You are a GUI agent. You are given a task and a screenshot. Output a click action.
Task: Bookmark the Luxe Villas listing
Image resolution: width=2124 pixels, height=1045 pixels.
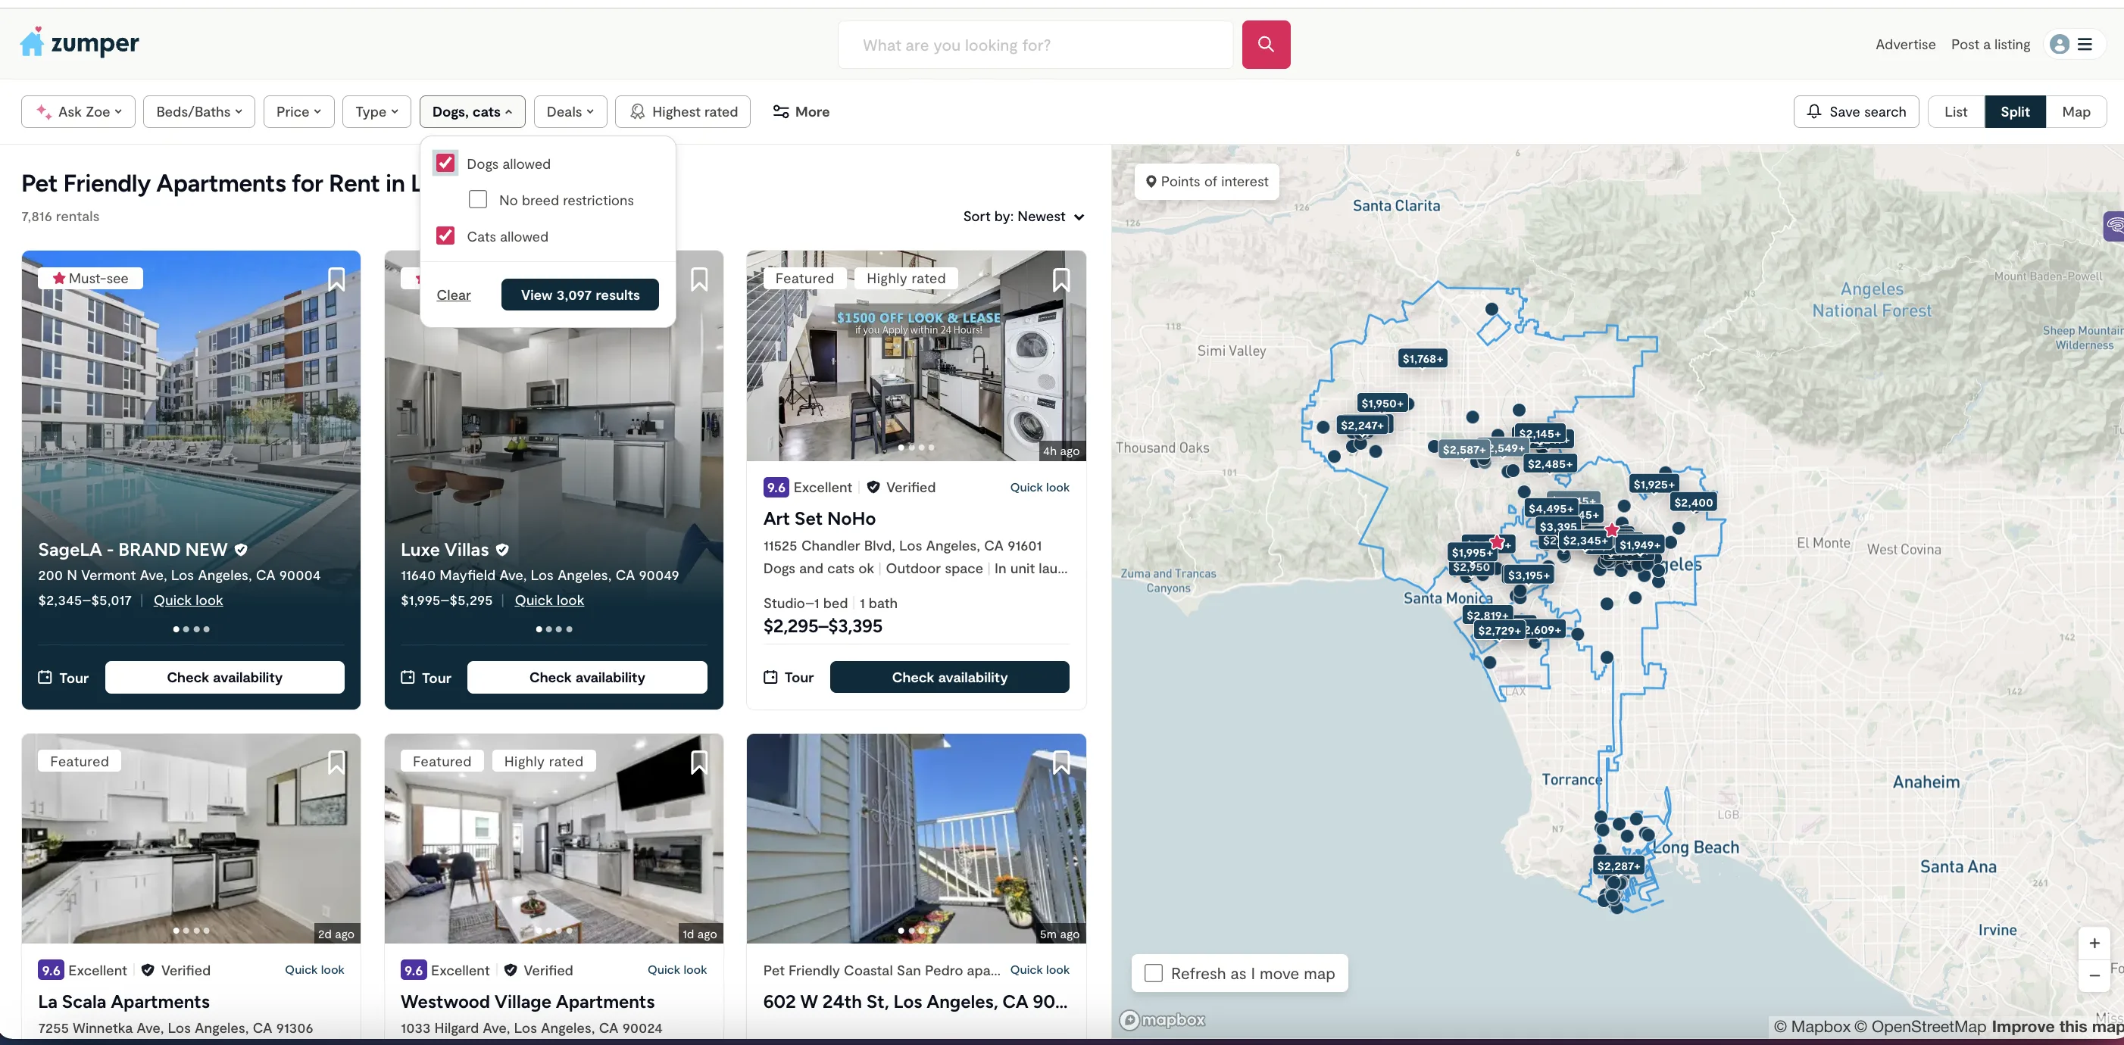click(699, 279)
